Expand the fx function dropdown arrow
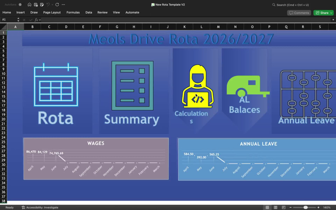 (x=40, y=20)
